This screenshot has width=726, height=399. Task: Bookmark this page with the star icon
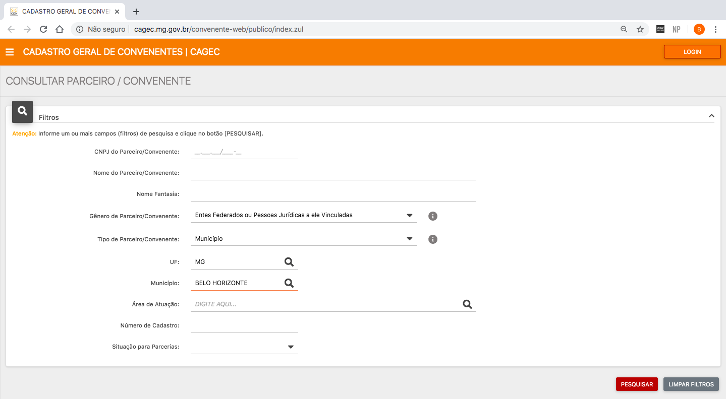640,29
